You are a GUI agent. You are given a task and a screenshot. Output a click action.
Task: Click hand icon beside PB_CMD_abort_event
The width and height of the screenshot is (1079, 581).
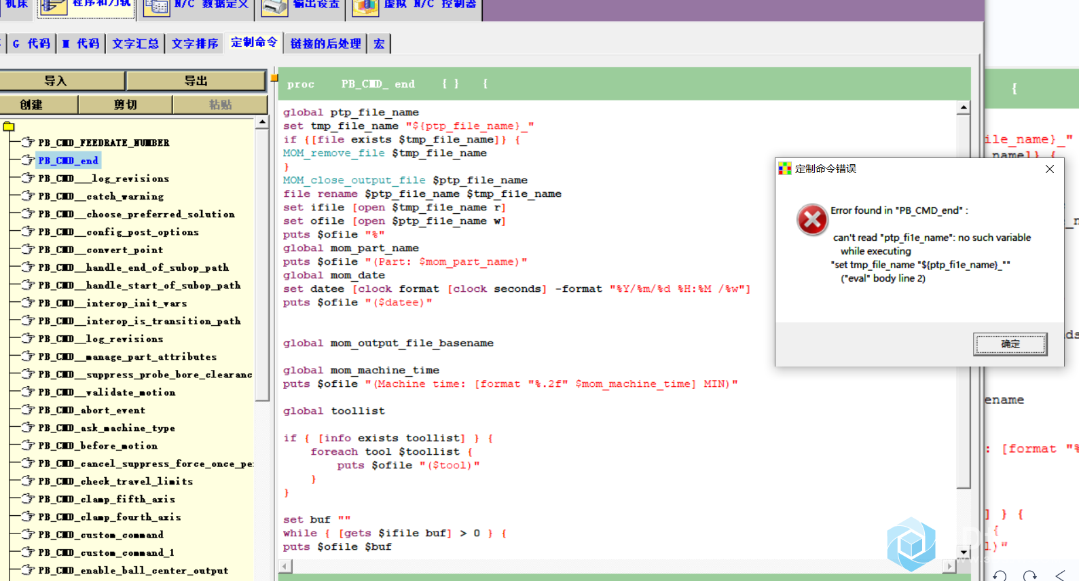click(x=28, y=409)
